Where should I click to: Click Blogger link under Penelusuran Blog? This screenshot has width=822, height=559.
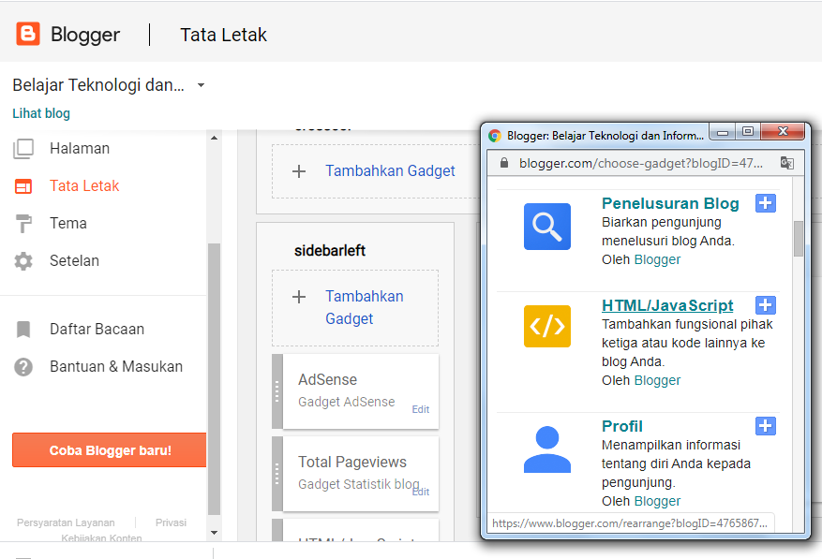pyautogui.click(x=657, y=259)
